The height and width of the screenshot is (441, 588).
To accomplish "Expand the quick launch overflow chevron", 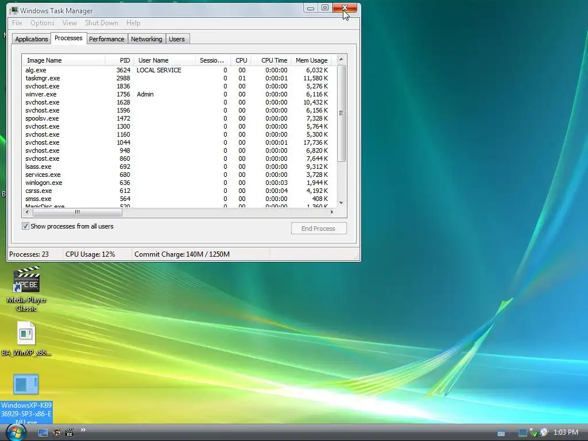I will tap(83, 430).
